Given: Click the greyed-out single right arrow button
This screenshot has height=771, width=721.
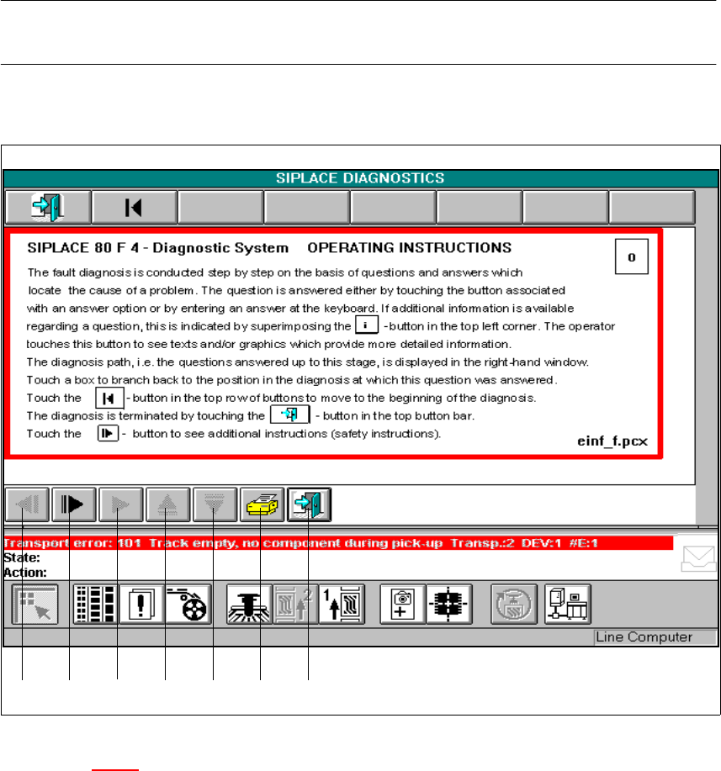Looking at the screenshot, I should point(121,504).
